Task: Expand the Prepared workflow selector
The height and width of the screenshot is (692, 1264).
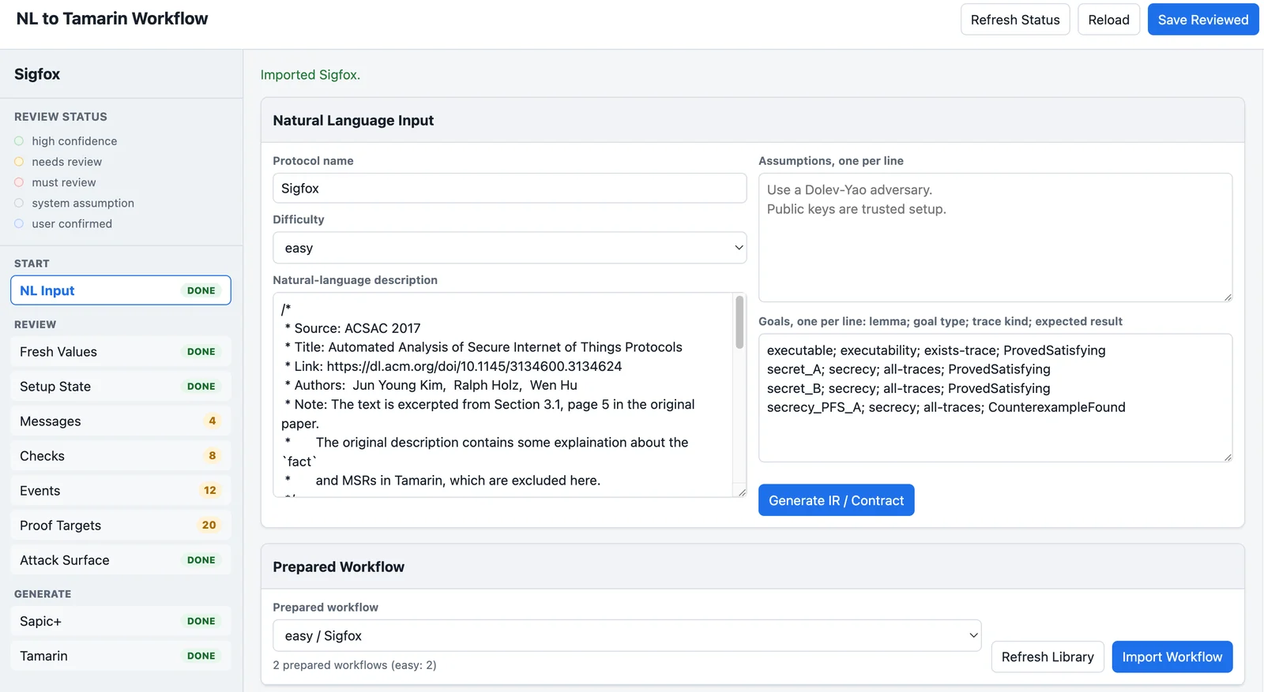Action: click(627, 635)
